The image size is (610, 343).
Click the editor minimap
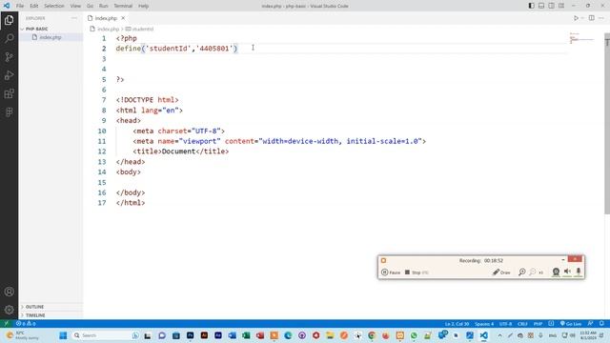pos(581,39)
